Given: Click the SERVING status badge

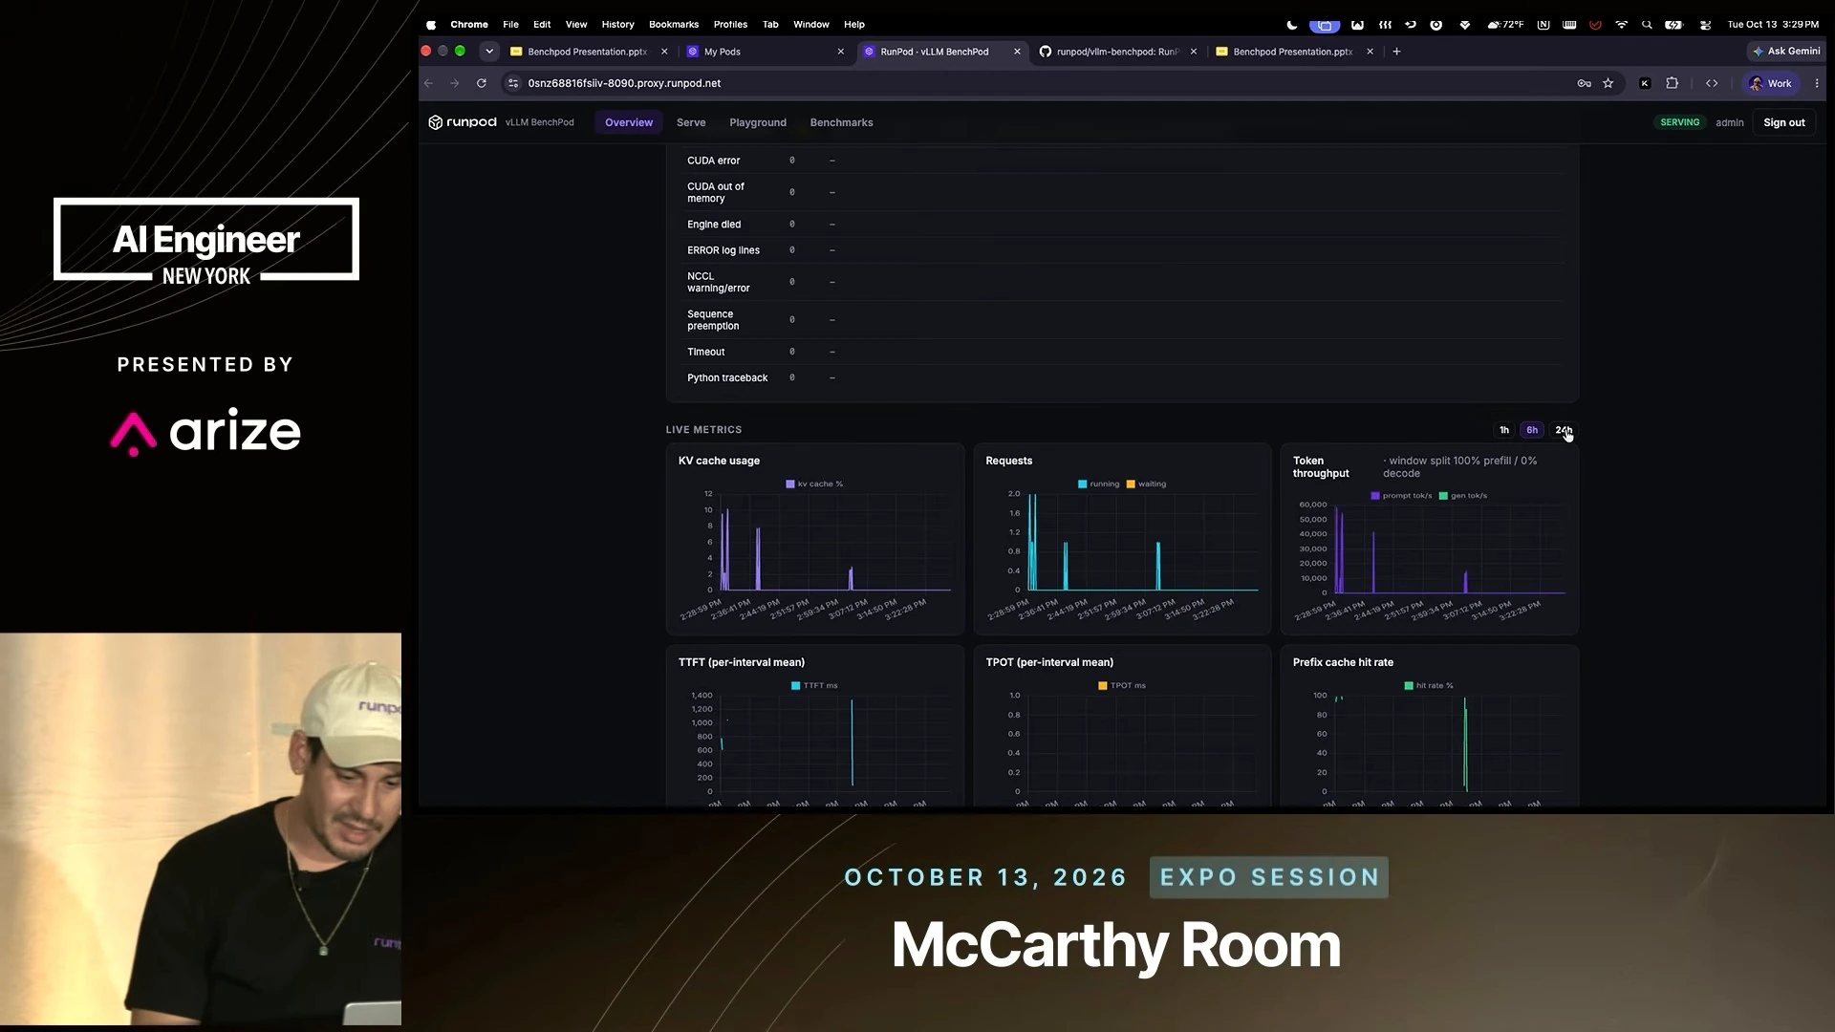Looking at the screenshot, I should point(1680,122).
